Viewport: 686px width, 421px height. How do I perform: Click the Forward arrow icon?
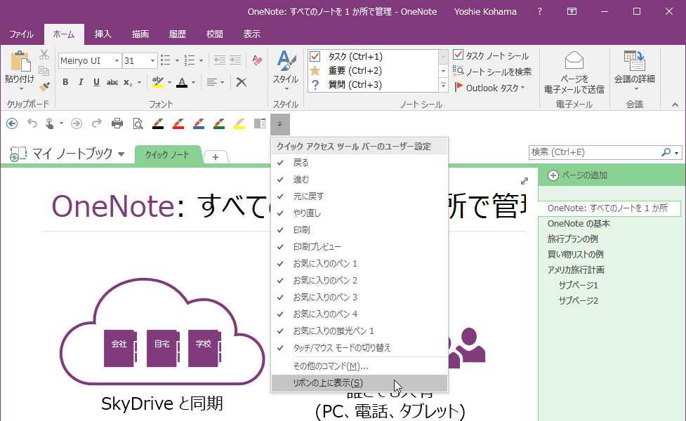tap(77, 124)
